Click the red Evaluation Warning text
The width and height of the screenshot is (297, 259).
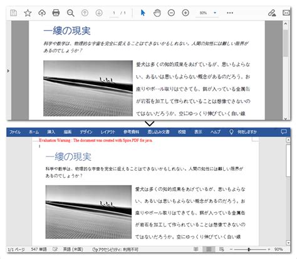[96, 140]
